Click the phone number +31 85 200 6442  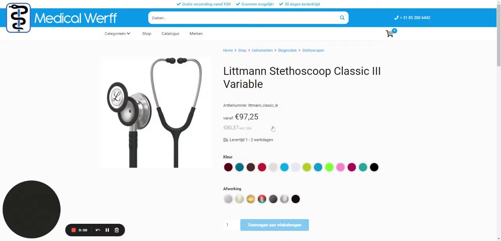[x=412, y=18]
